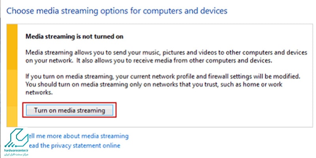Click the words 'home or work' in the warning
The image size is (316, 158).
point(261,85)
